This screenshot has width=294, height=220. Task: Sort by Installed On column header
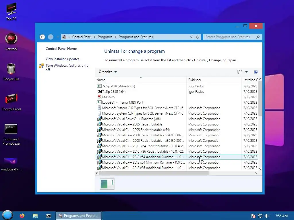pos(250,80)
